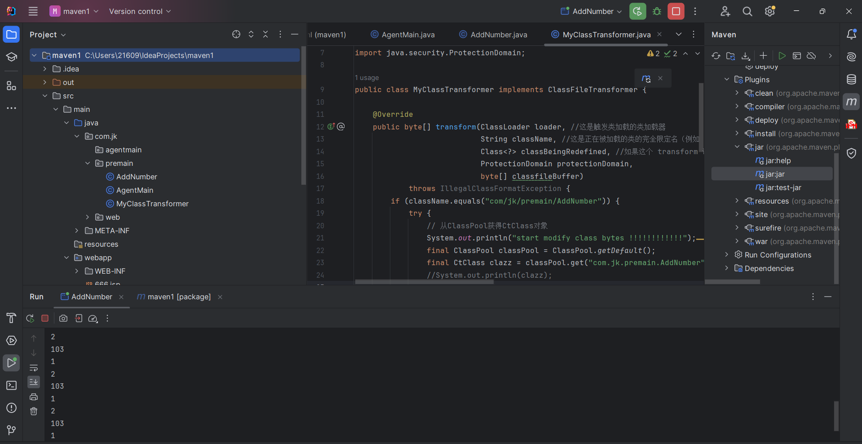Toggle Maven offline mode
The height and width of the screenshot is (444, 862).
click(811, 56)
